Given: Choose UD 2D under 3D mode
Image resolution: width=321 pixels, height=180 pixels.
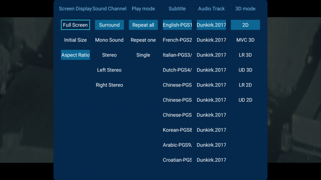Looking at the screenshot, I should [245, 100].
